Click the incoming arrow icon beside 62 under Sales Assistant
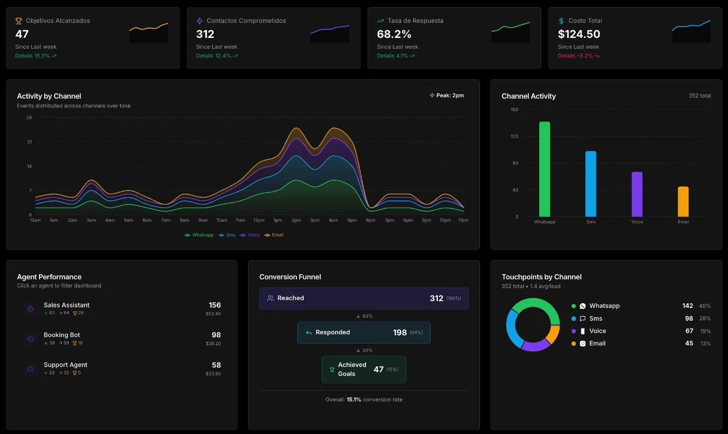 coord(46,313)
